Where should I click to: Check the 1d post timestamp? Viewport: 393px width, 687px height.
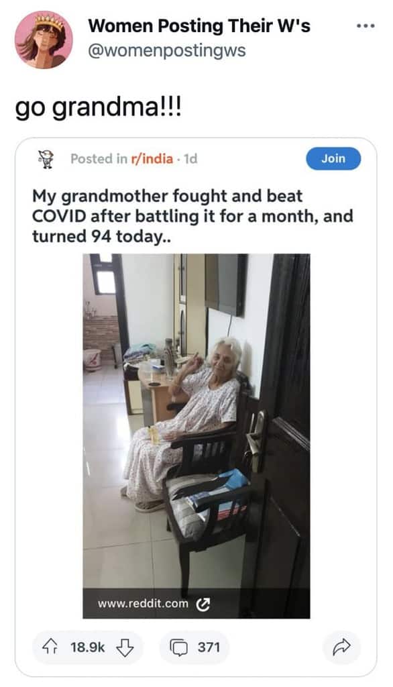point(190,158)
